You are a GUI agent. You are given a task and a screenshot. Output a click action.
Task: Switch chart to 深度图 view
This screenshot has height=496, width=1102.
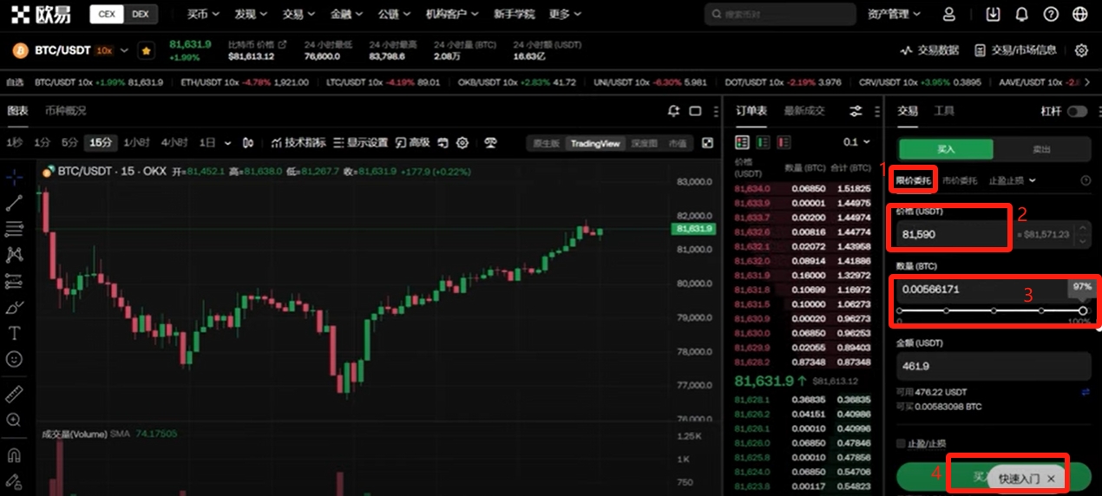click(x=644, y=143)
